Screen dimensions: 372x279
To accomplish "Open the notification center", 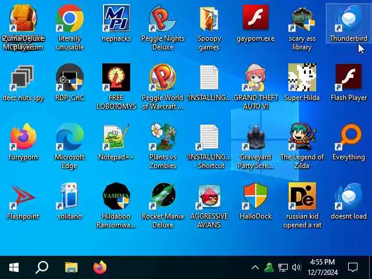I will point(353,267).
